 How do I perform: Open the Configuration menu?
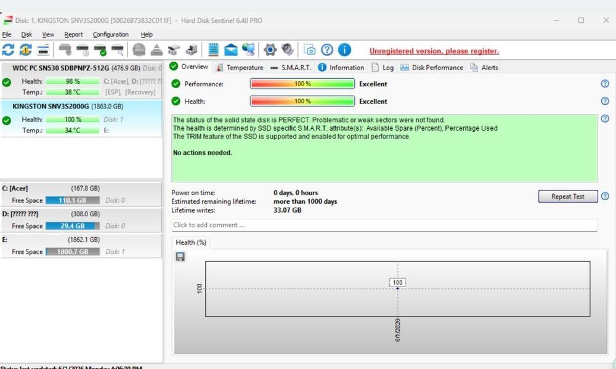111,34
